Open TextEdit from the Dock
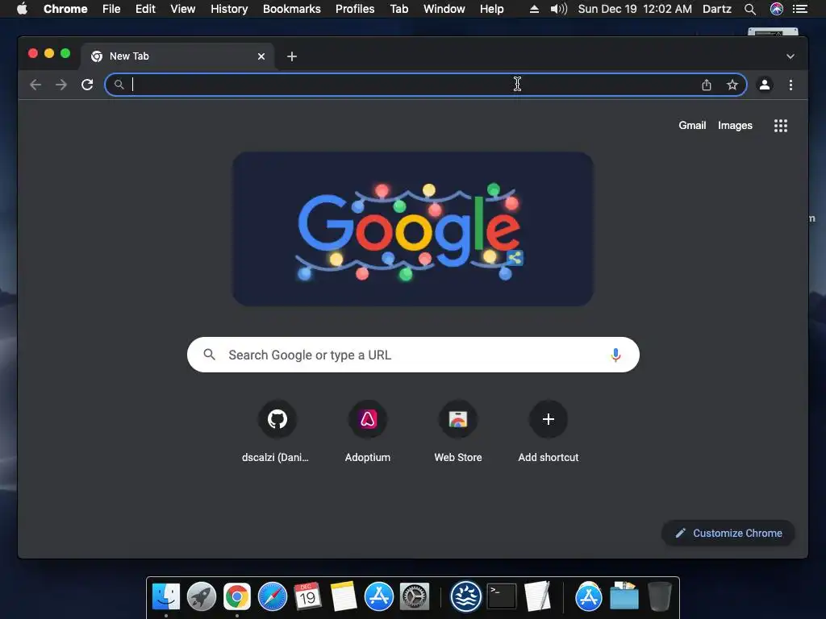The width and height of the screenshot is (826, 619). point(537,597)
